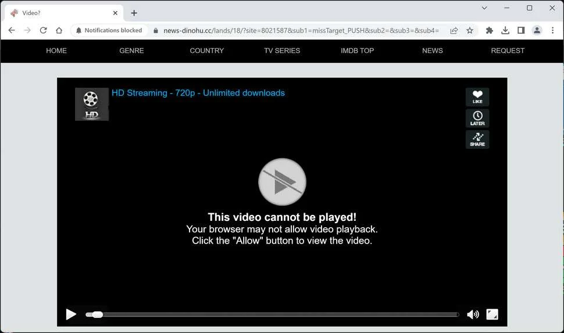
Task: Open the Extensions puzzle icon
Action: (489, 31)
